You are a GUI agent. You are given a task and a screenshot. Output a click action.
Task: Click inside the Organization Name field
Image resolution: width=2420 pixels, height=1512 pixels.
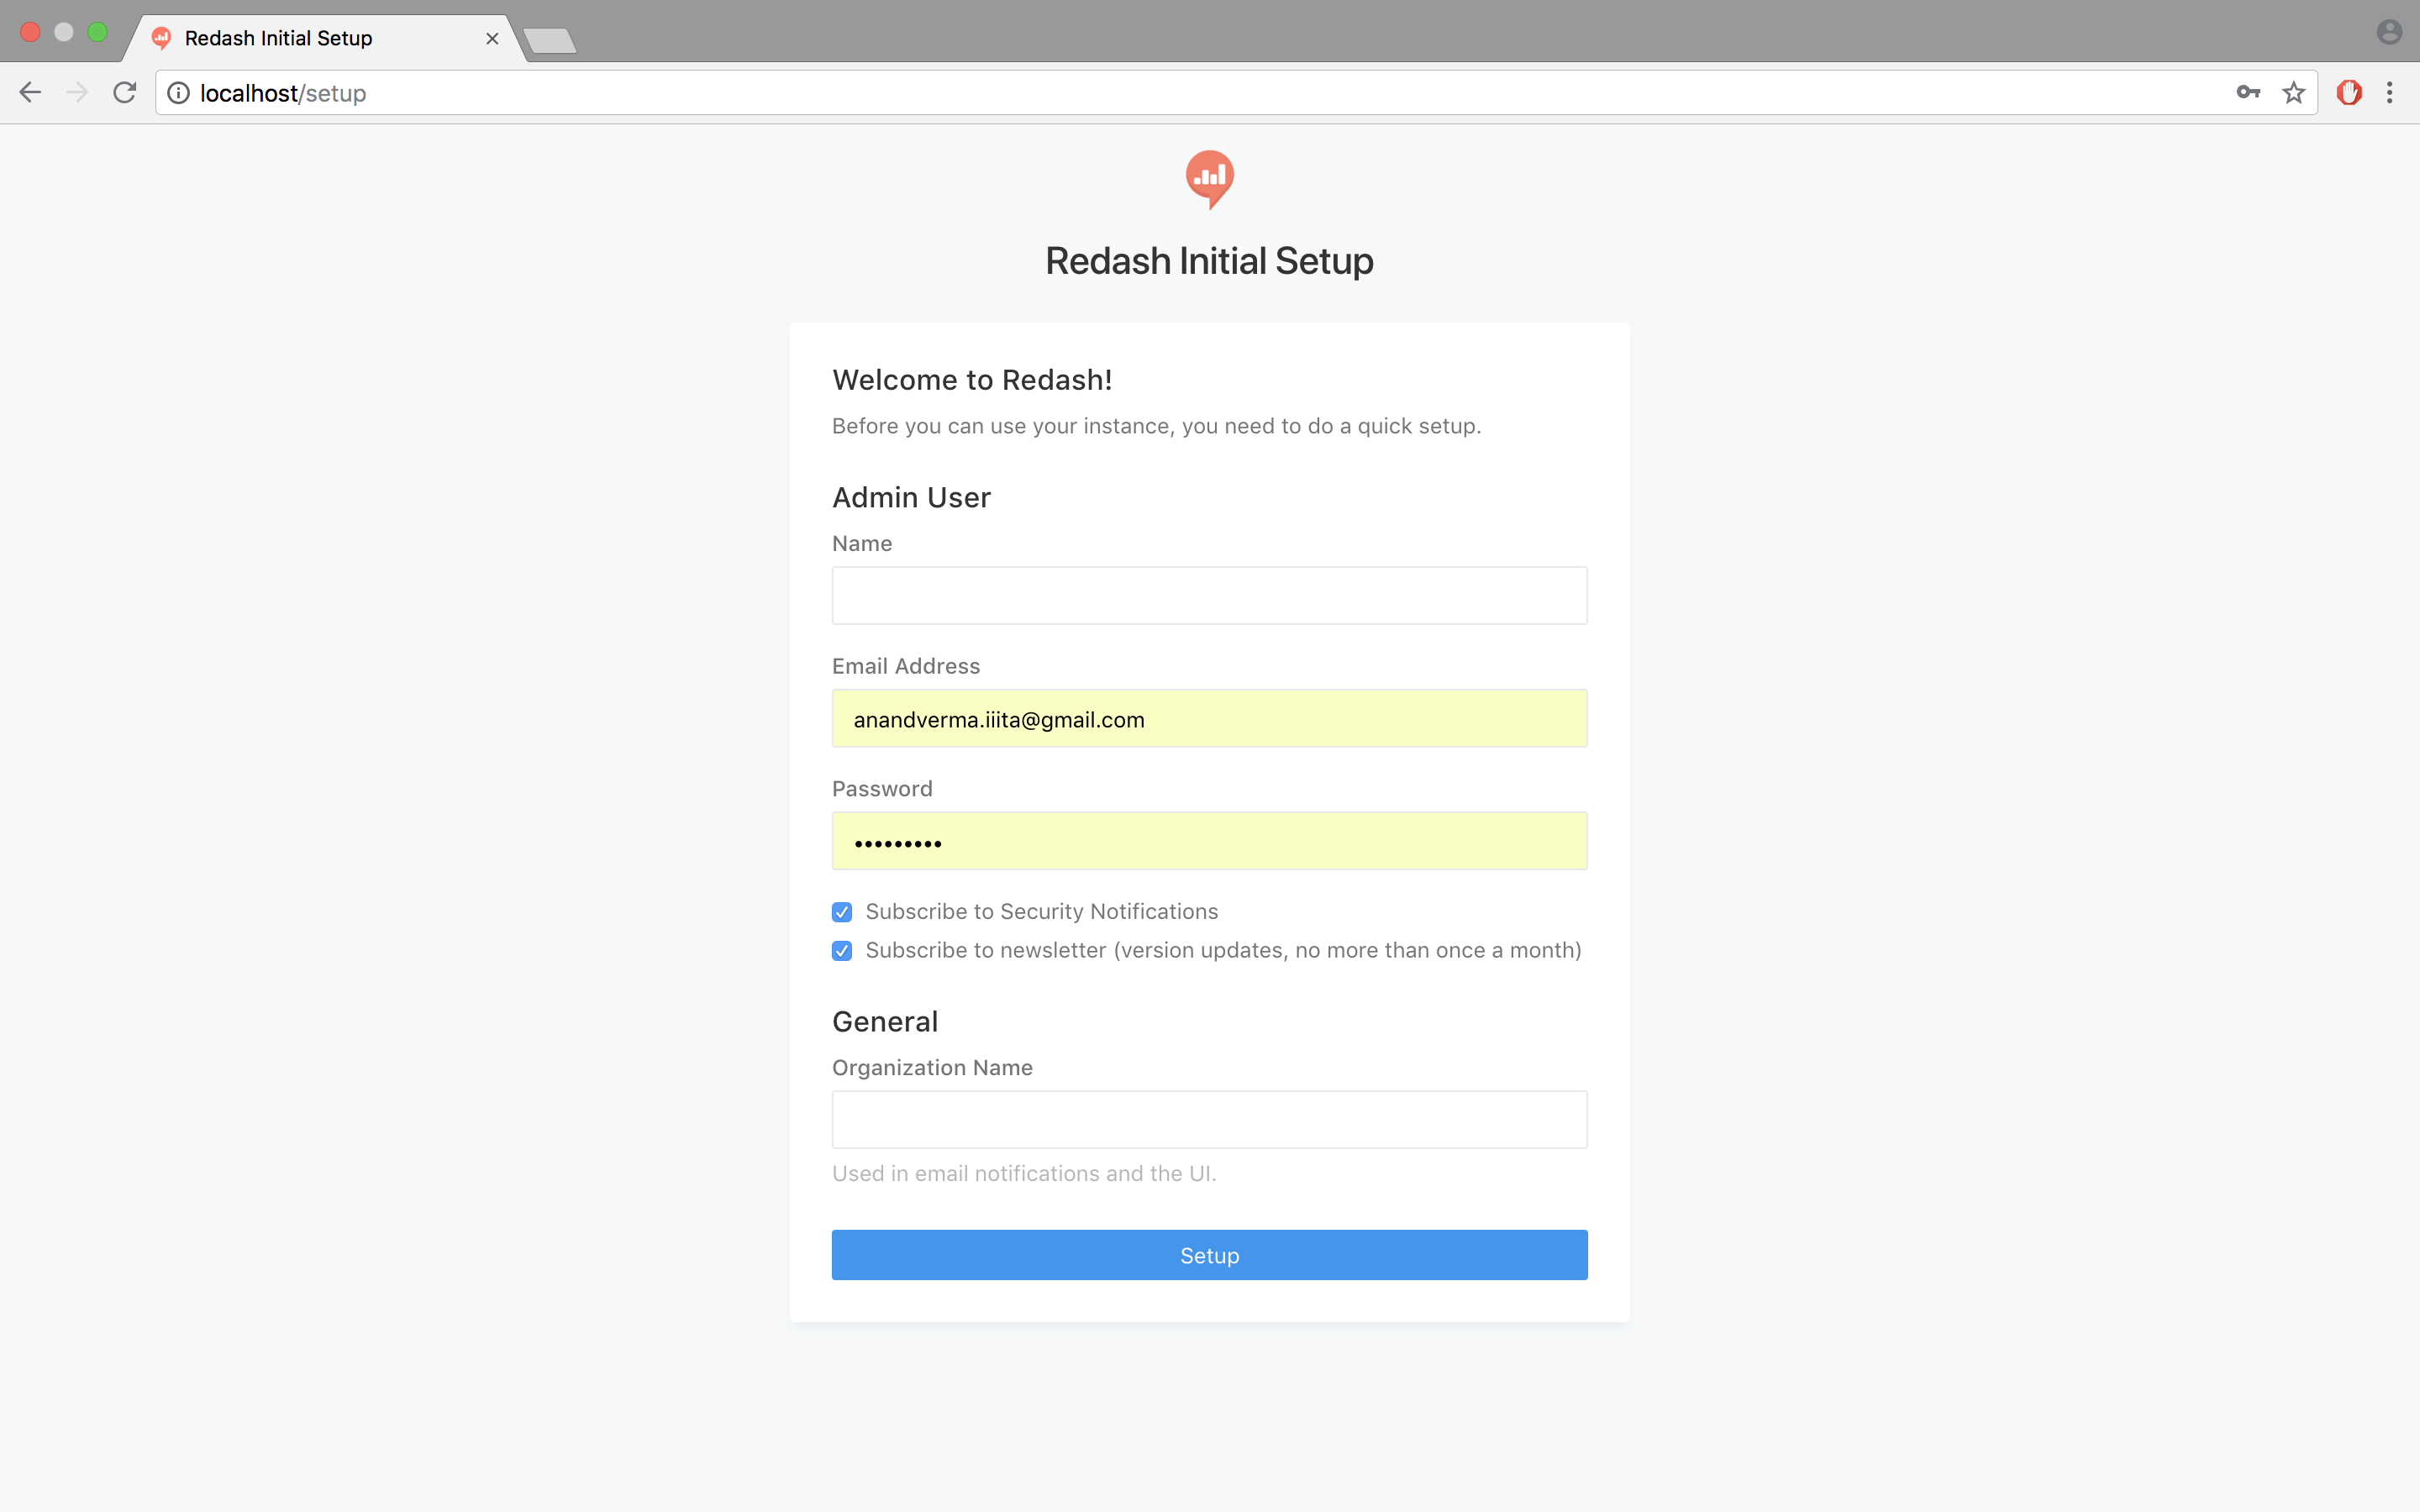[x=1209, y=1119]
